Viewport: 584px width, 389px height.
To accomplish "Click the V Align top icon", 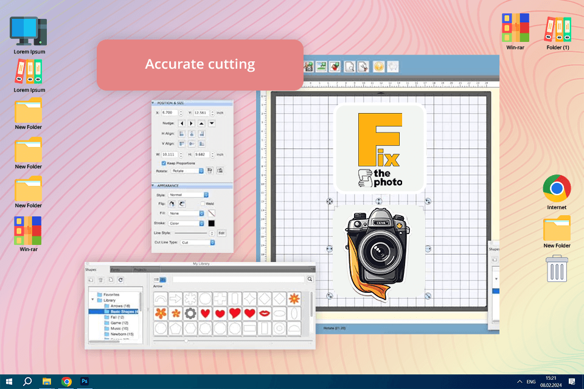I will [182, 143].
